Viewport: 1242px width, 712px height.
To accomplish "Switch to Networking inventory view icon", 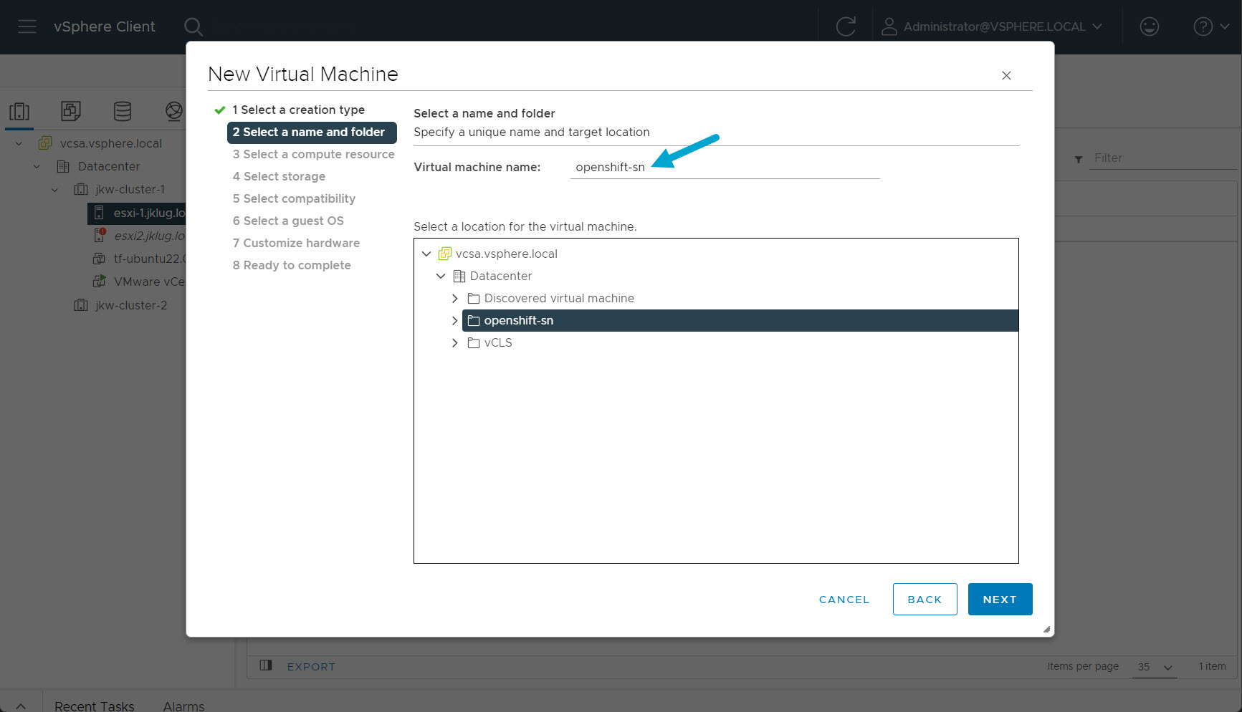I will click(x=173, y=111).
